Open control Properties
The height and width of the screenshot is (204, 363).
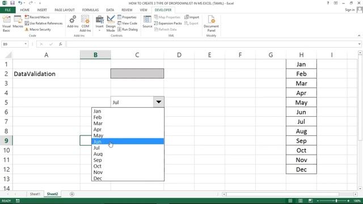click(x=127, y=17)
